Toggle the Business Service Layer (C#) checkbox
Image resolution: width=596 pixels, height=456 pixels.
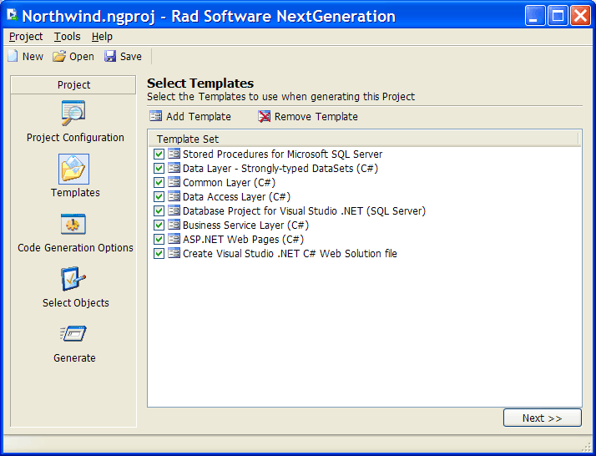(x=159, y=225)
